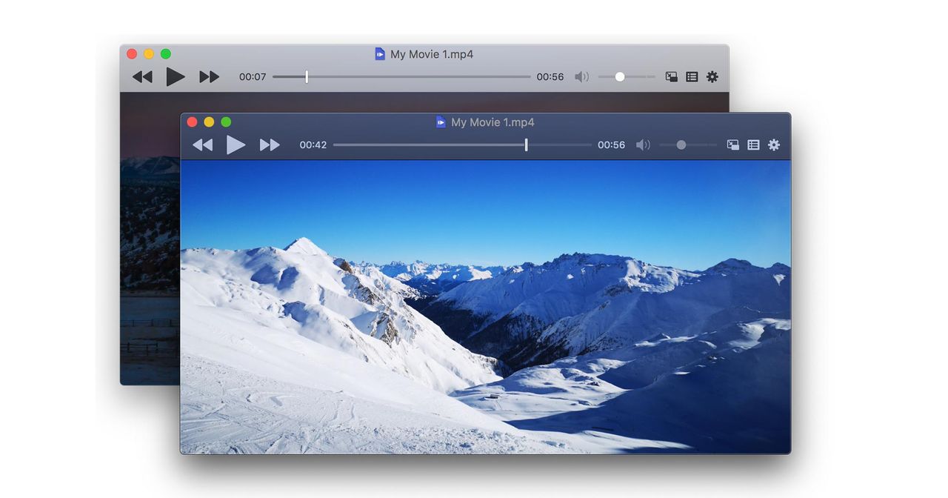948x498 pixels.
Task: Fast forward in the back window
Action: (210, 77)
